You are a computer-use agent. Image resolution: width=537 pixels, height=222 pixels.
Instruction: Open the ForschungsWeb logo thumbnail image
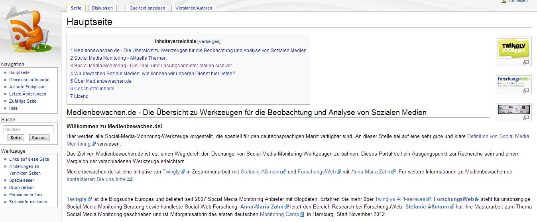513,82
